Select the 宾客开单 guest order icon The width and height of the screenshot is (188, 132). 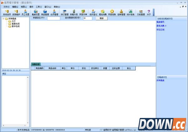(83, 12)
